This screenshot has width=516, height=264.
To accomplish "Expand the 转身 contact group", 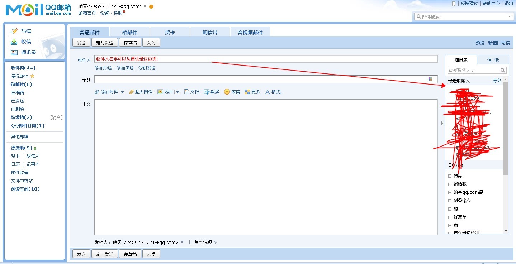I will click(x=450, y=176).
